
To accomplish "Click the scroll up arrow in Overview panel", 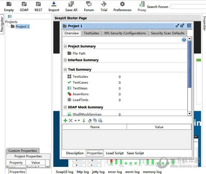I will pos(189,39).
